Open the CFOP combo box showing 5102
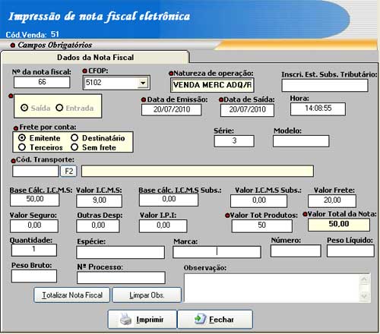The image size is (380, 334). (x=116, y=83)
